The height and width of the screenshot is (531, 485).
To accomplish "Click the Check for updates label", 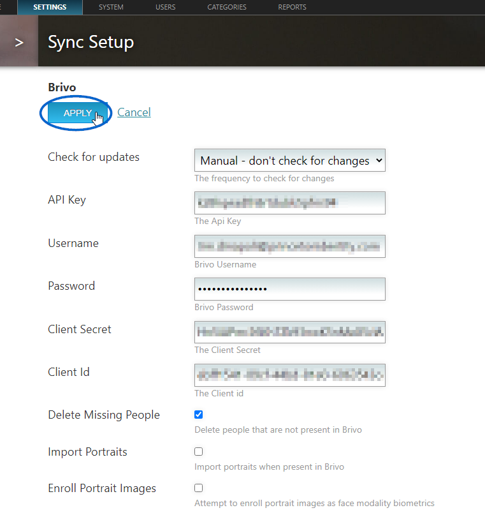I will point(94,157).
